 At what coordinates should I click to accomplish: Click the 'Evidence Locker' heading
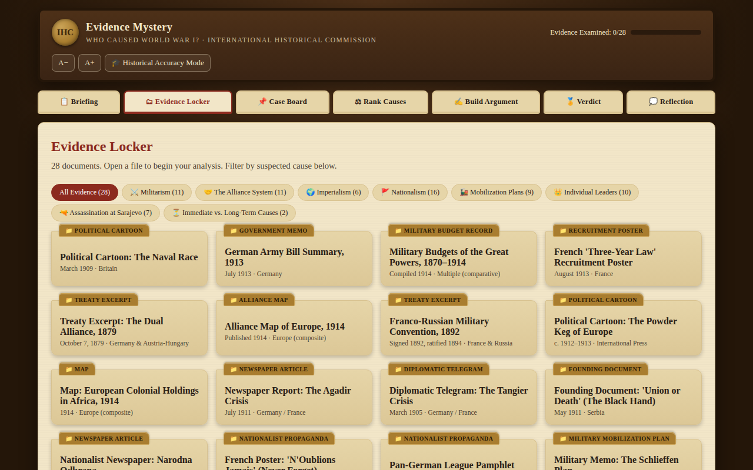coord(102,147)
